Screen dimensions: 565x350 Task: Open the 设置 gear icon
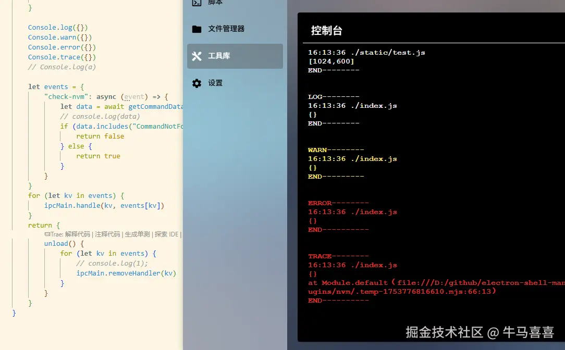(198, 83)
